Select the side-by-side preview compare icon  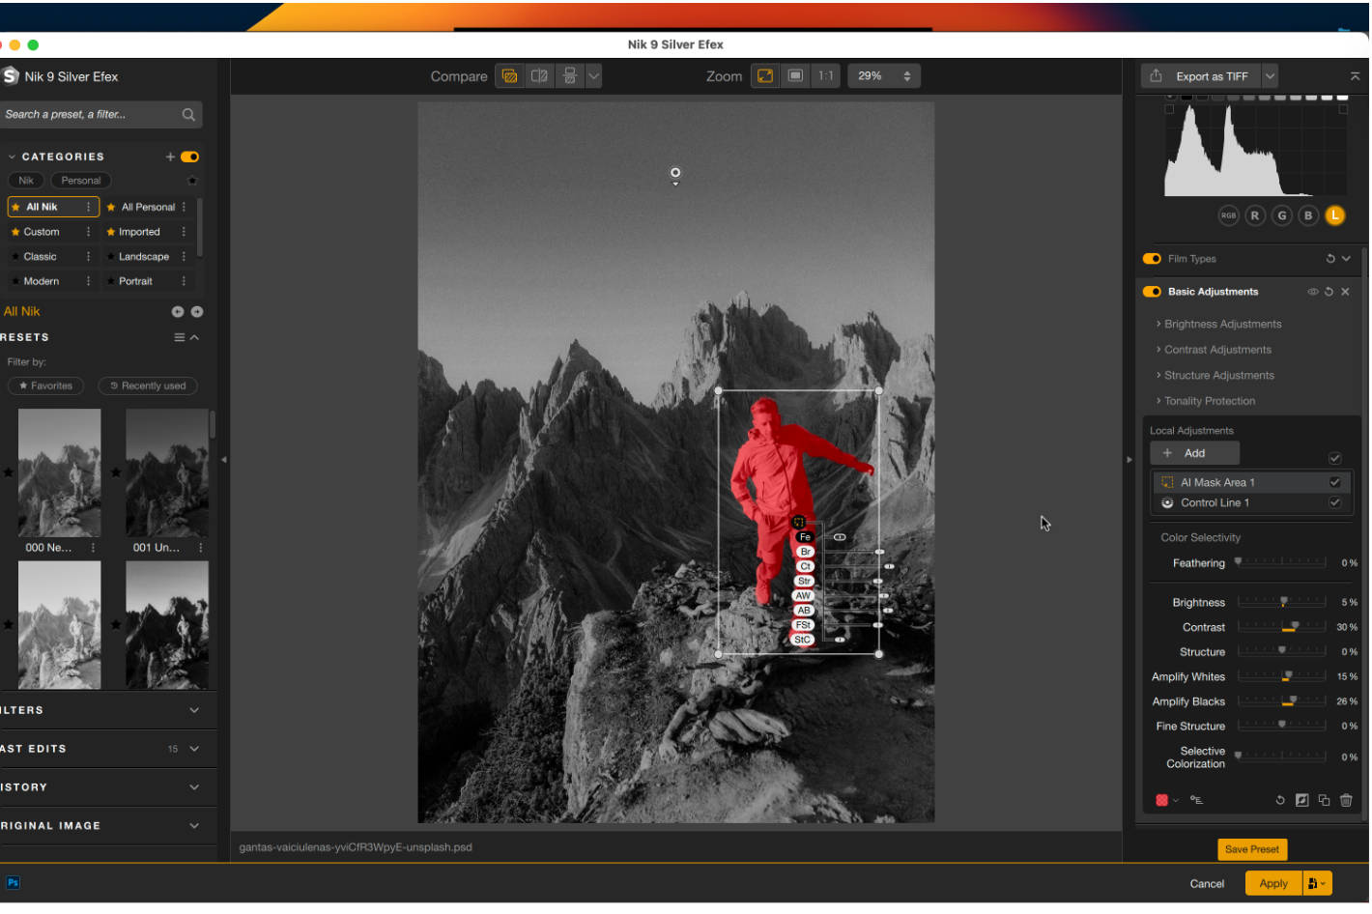coord(570,76)
